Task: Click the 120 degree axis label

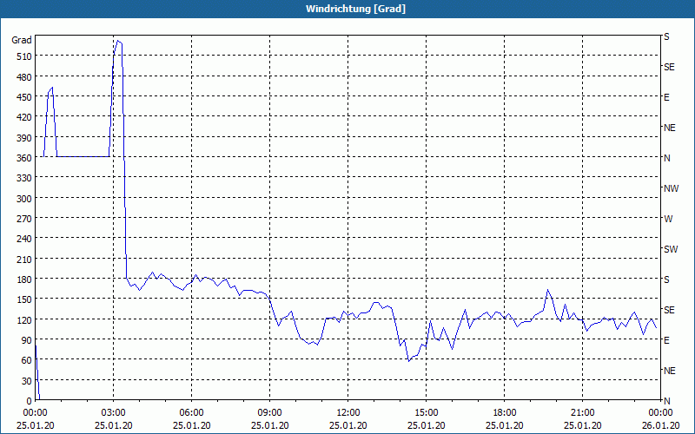Action: (24, 319)
